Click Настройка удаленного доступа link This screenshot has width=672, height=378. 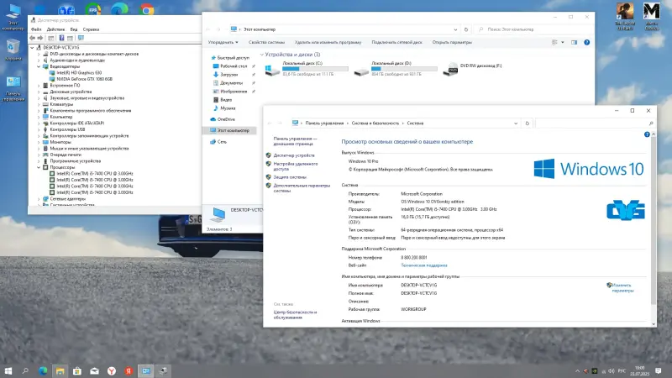click(x=296, y=166)
